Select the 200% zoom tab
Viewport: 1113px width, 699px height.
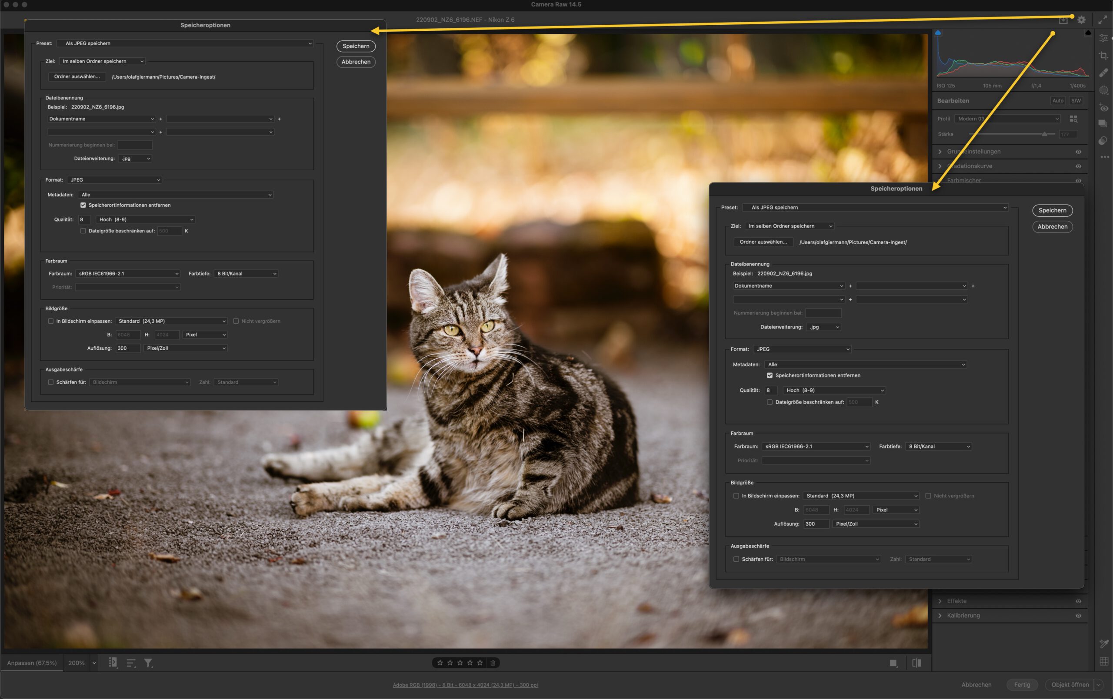pyautogui.click(x=76, y=663)
